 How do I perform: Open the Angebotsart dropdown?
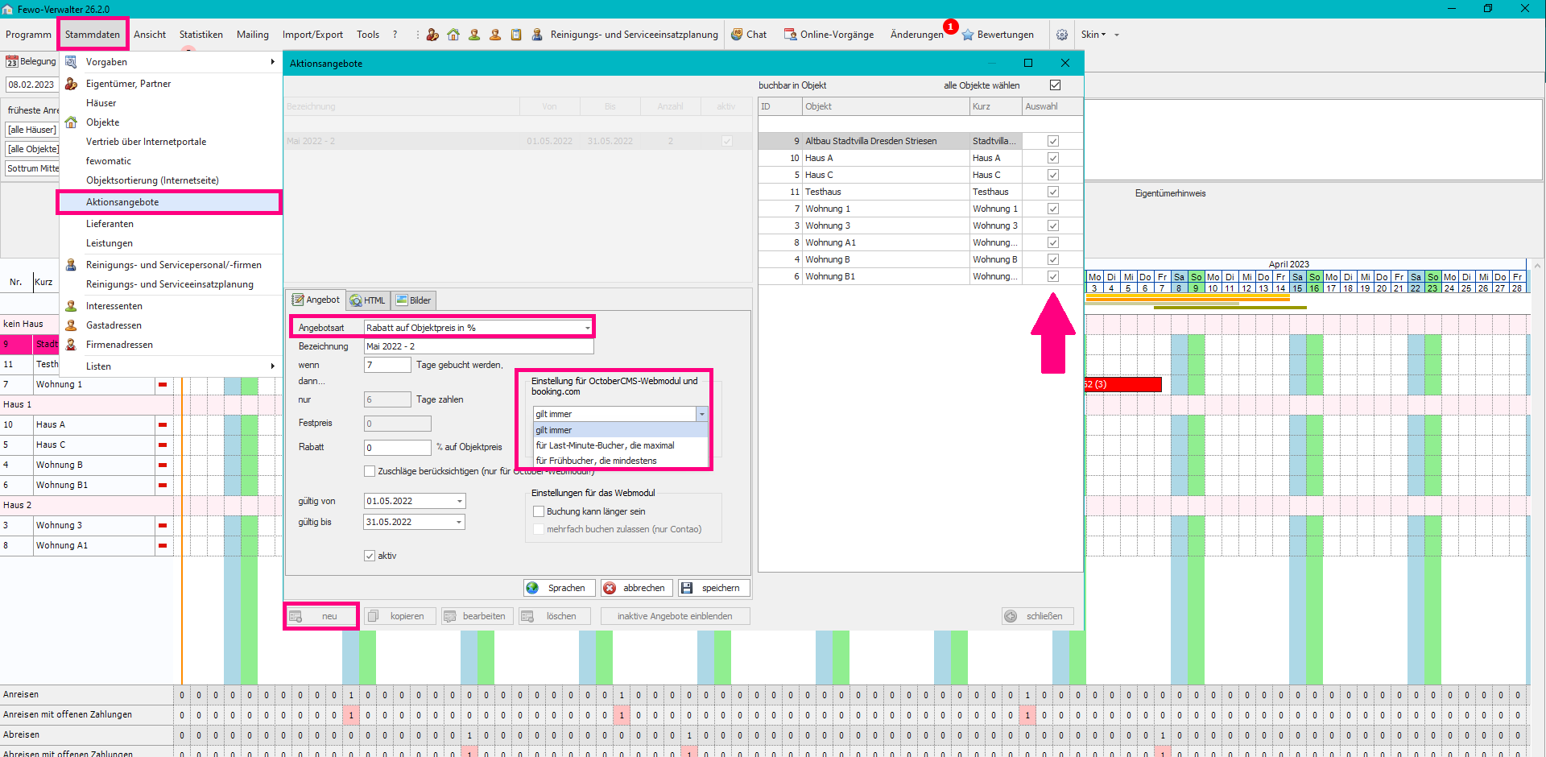click(x=587, y=328)
